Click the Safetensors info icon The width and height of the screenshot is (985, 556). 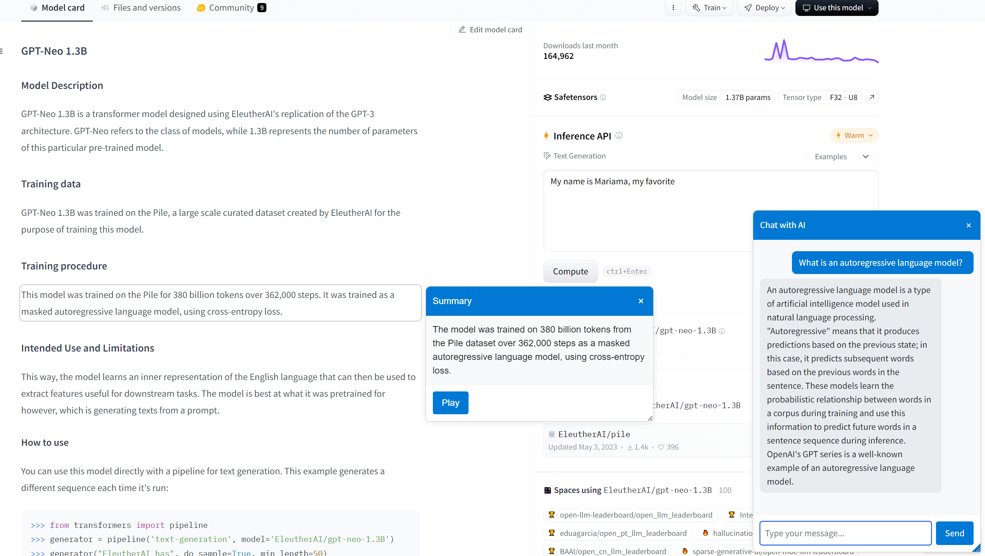coord(603,97)
